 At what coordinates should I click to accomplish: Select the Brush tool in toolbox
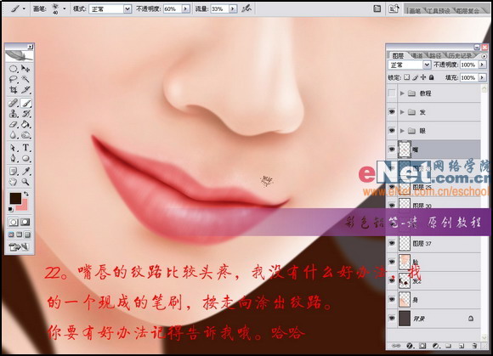coord(26,103)
